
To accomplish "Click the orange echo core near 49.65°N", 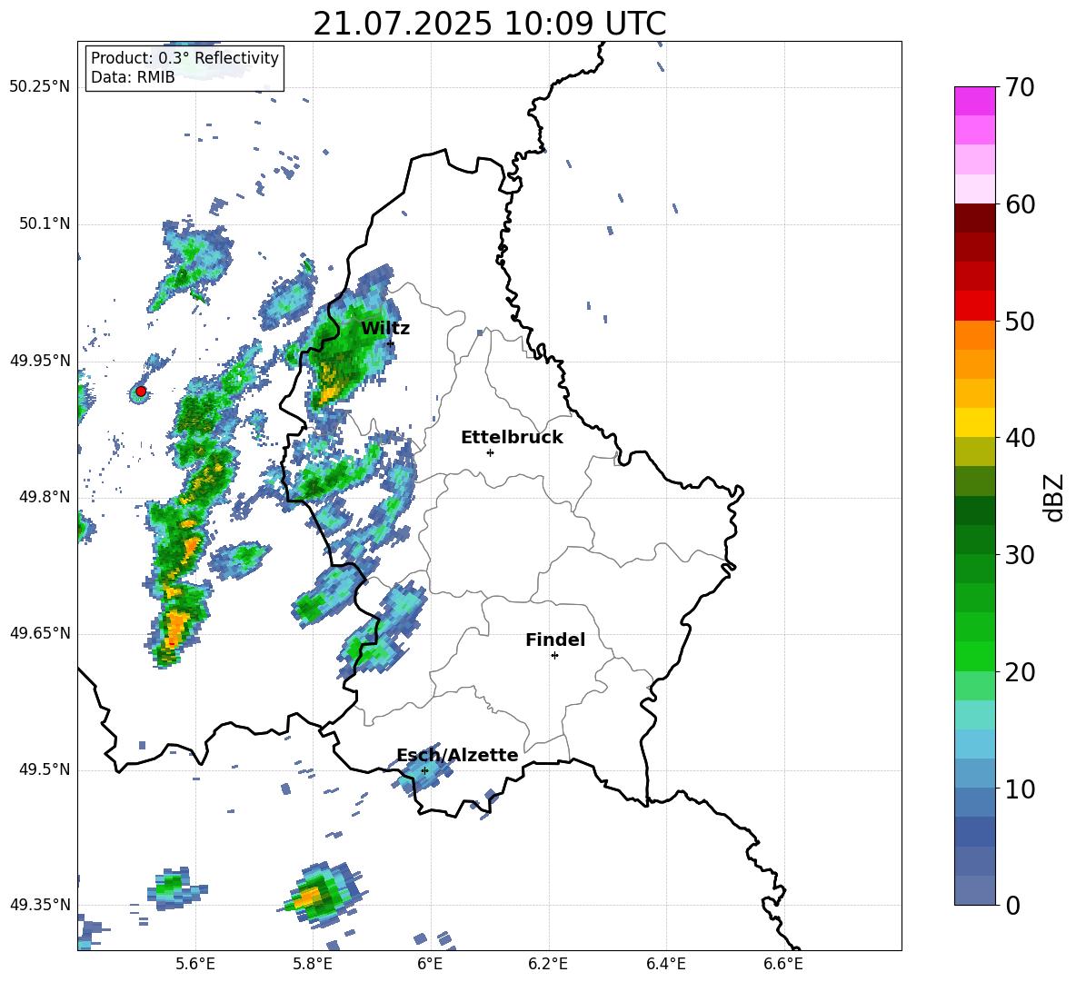I will point(177,628).
